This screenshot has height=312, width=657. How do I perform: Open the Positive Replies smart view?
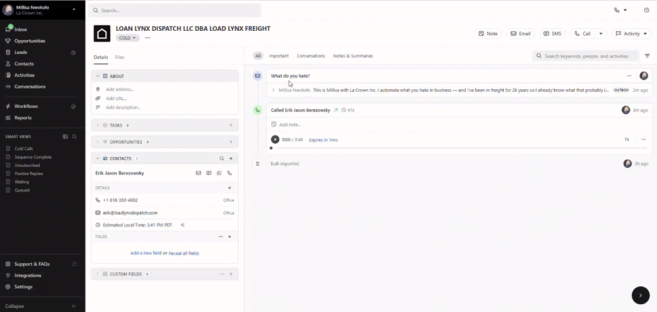[x=28, y=173]
